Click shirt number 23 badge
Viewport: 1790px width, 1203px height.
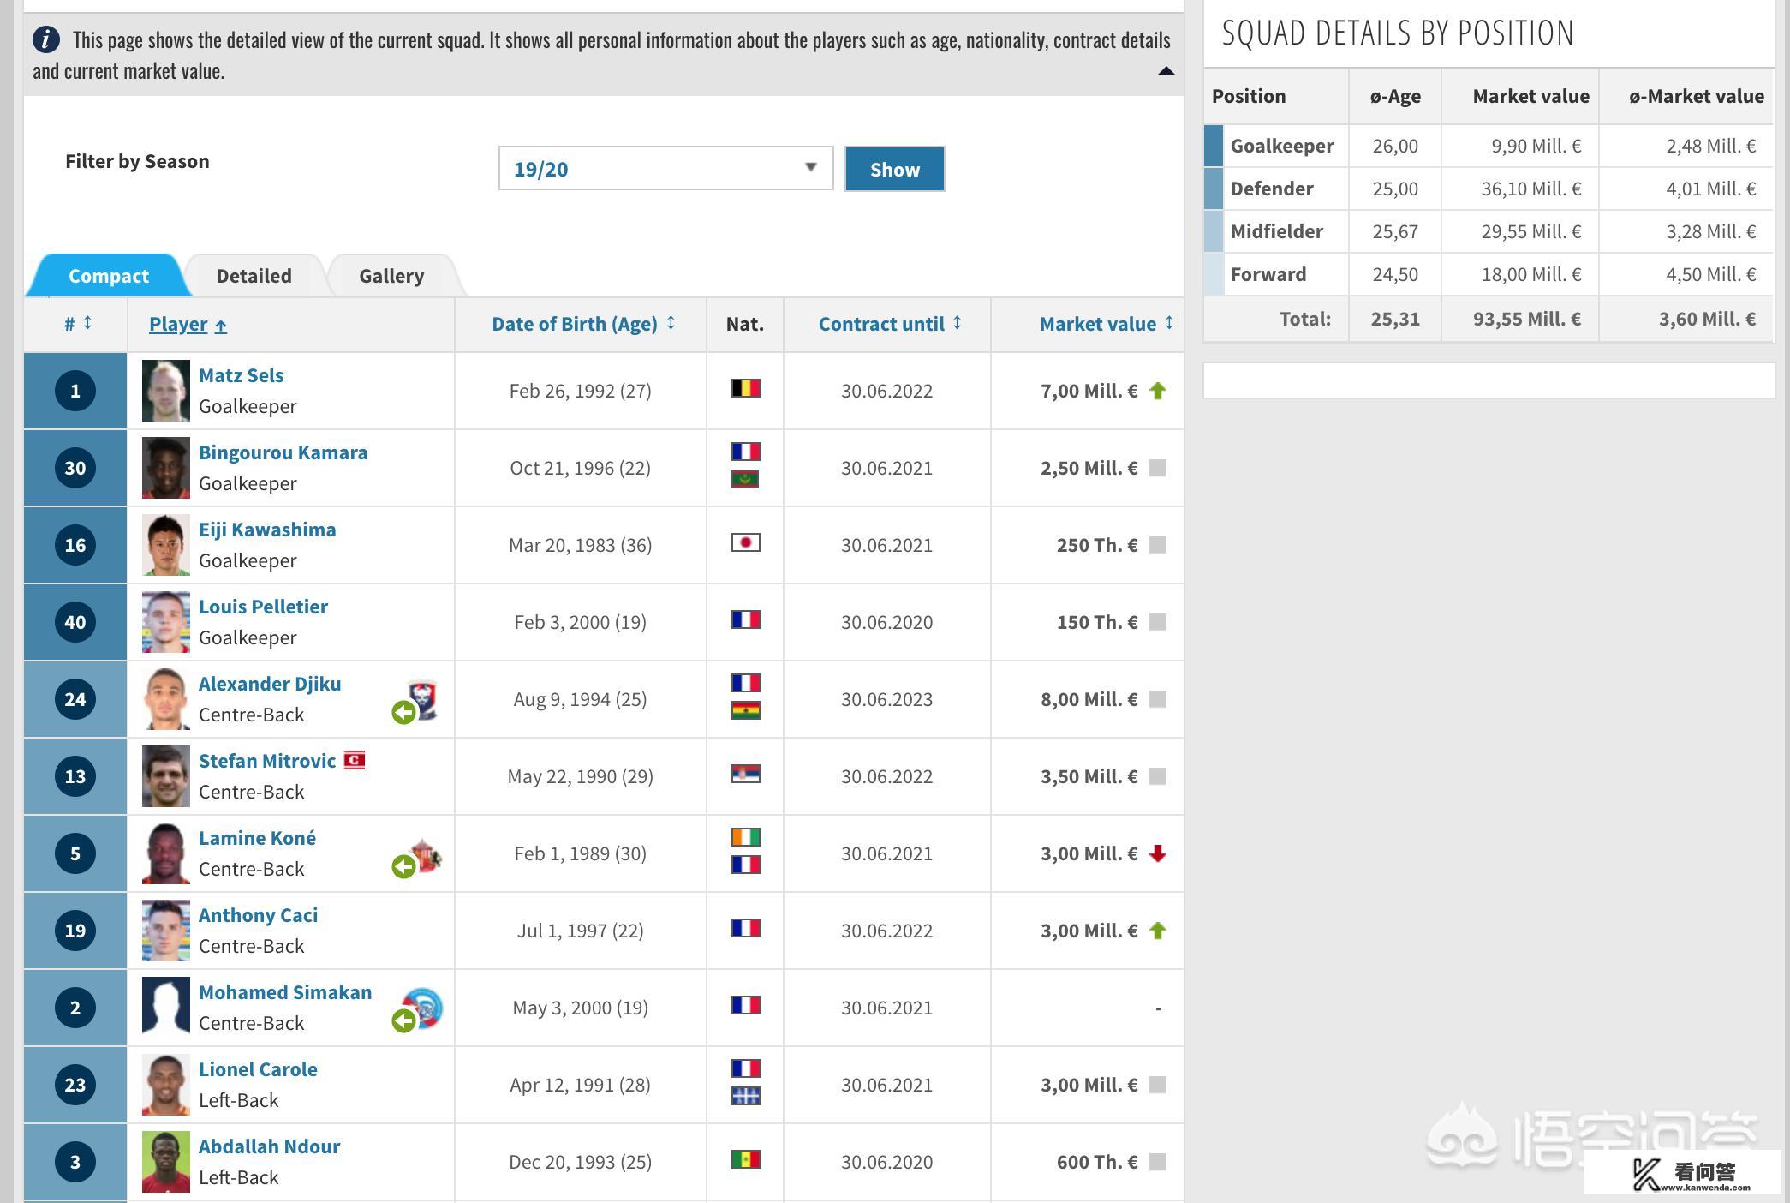[75, 1085]
